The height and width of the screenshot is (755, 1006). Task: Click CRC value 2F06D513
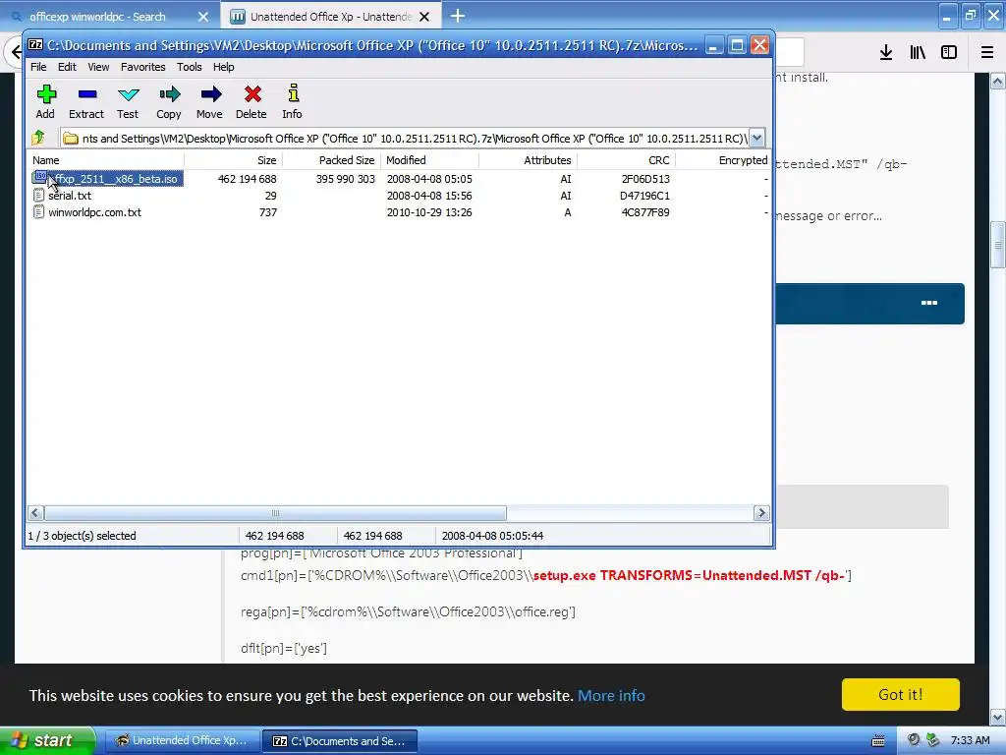click(x=644, y=179)
